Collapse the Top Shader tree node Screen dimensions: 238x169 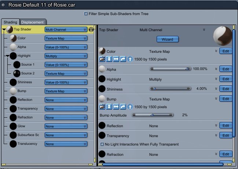coord(4,30)
